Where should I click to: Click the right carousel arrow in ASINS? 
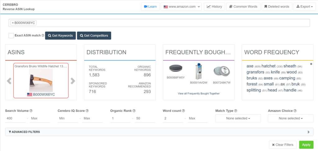(x=73, y=81)
